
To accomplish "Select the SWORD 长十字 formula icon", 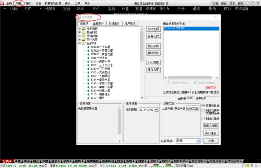I will [88, 57].
